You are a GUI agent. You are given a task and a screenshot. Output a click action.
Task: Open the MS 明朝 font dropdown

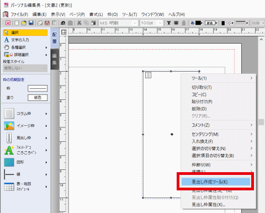coord(135,23)
